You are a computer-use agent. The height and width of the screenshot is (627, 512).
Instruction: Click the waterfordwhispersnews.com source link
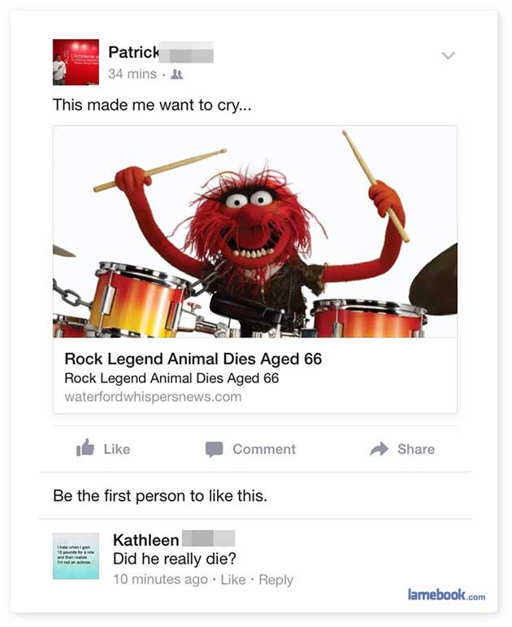[x=153, y=397]
